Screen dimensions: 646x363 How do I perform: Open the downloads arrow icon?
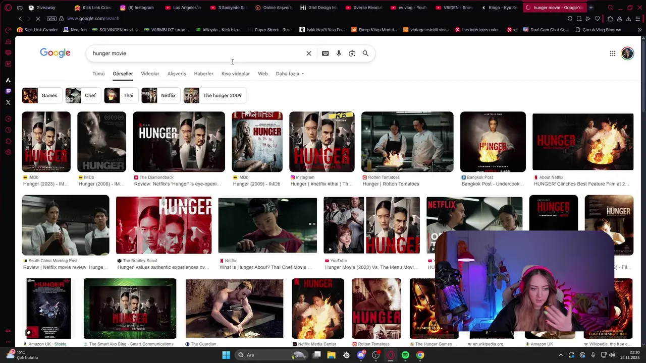(629, 19)
